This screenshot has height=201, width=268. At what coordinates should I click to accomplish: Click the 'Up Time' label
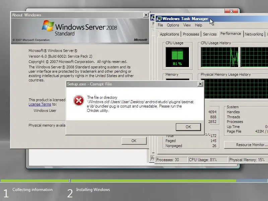point(233,127)
